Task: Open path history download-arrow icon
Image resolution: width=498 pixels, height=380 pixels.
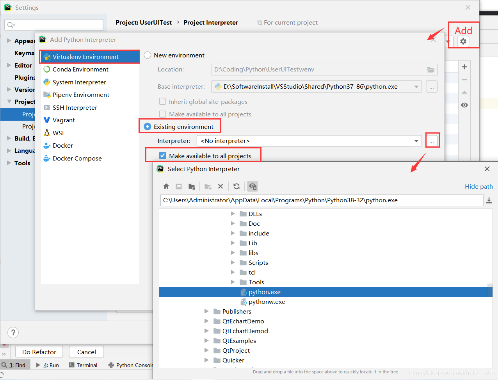Action: coord(489,200)
